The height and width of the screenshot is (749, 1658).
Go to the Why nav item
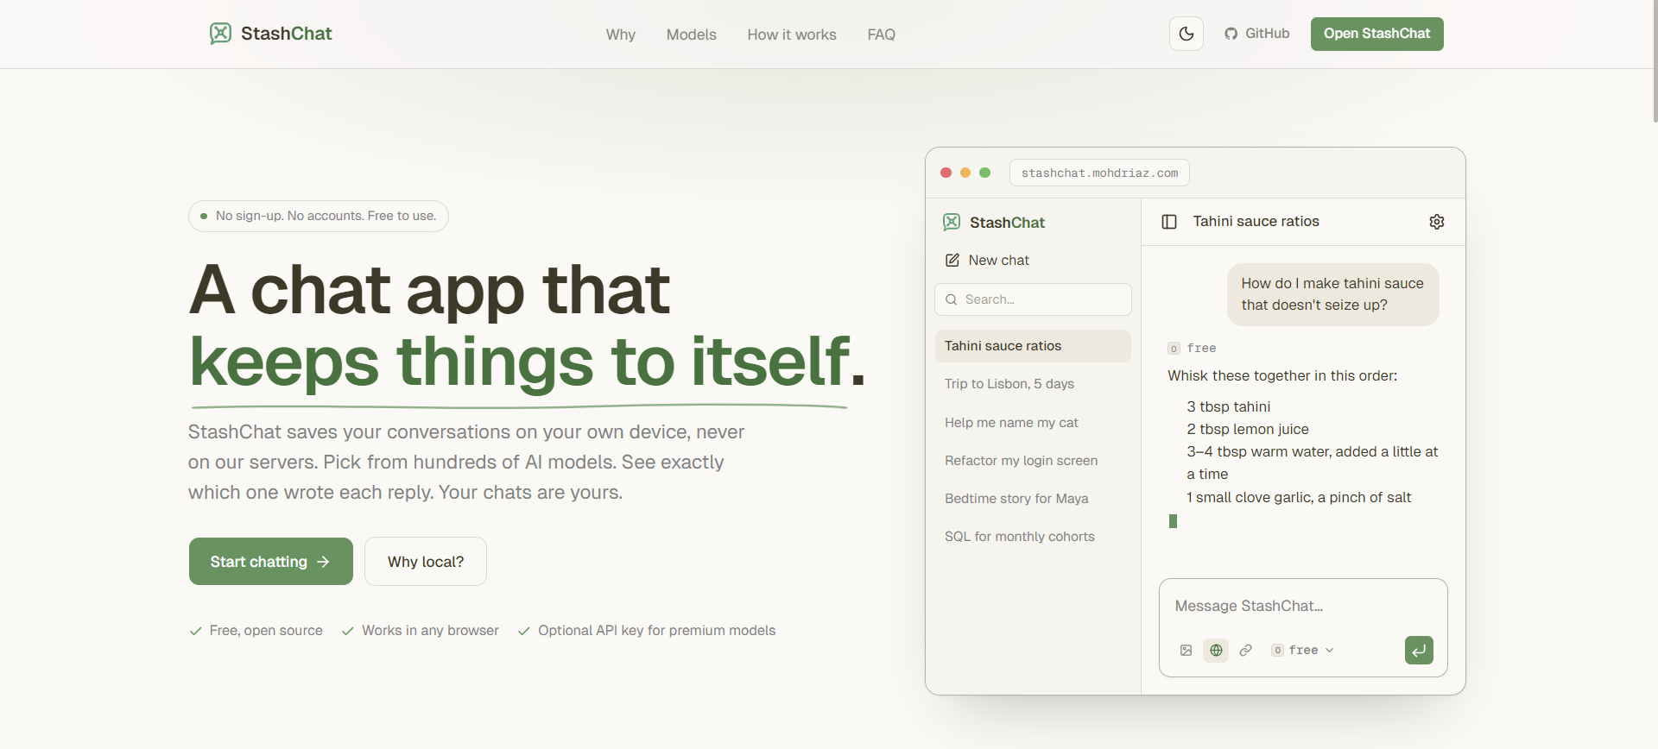click(x=621, y=35)
